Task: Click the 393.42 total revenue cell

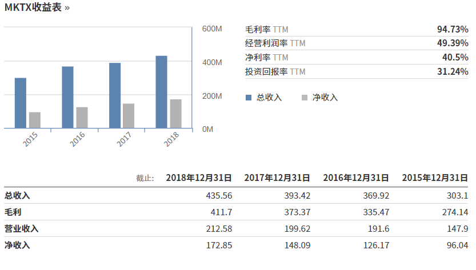Action: 297,196
